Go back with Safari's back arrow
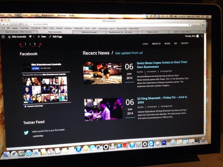Screen dimensions: 223x167 click(x=3, y=24)
